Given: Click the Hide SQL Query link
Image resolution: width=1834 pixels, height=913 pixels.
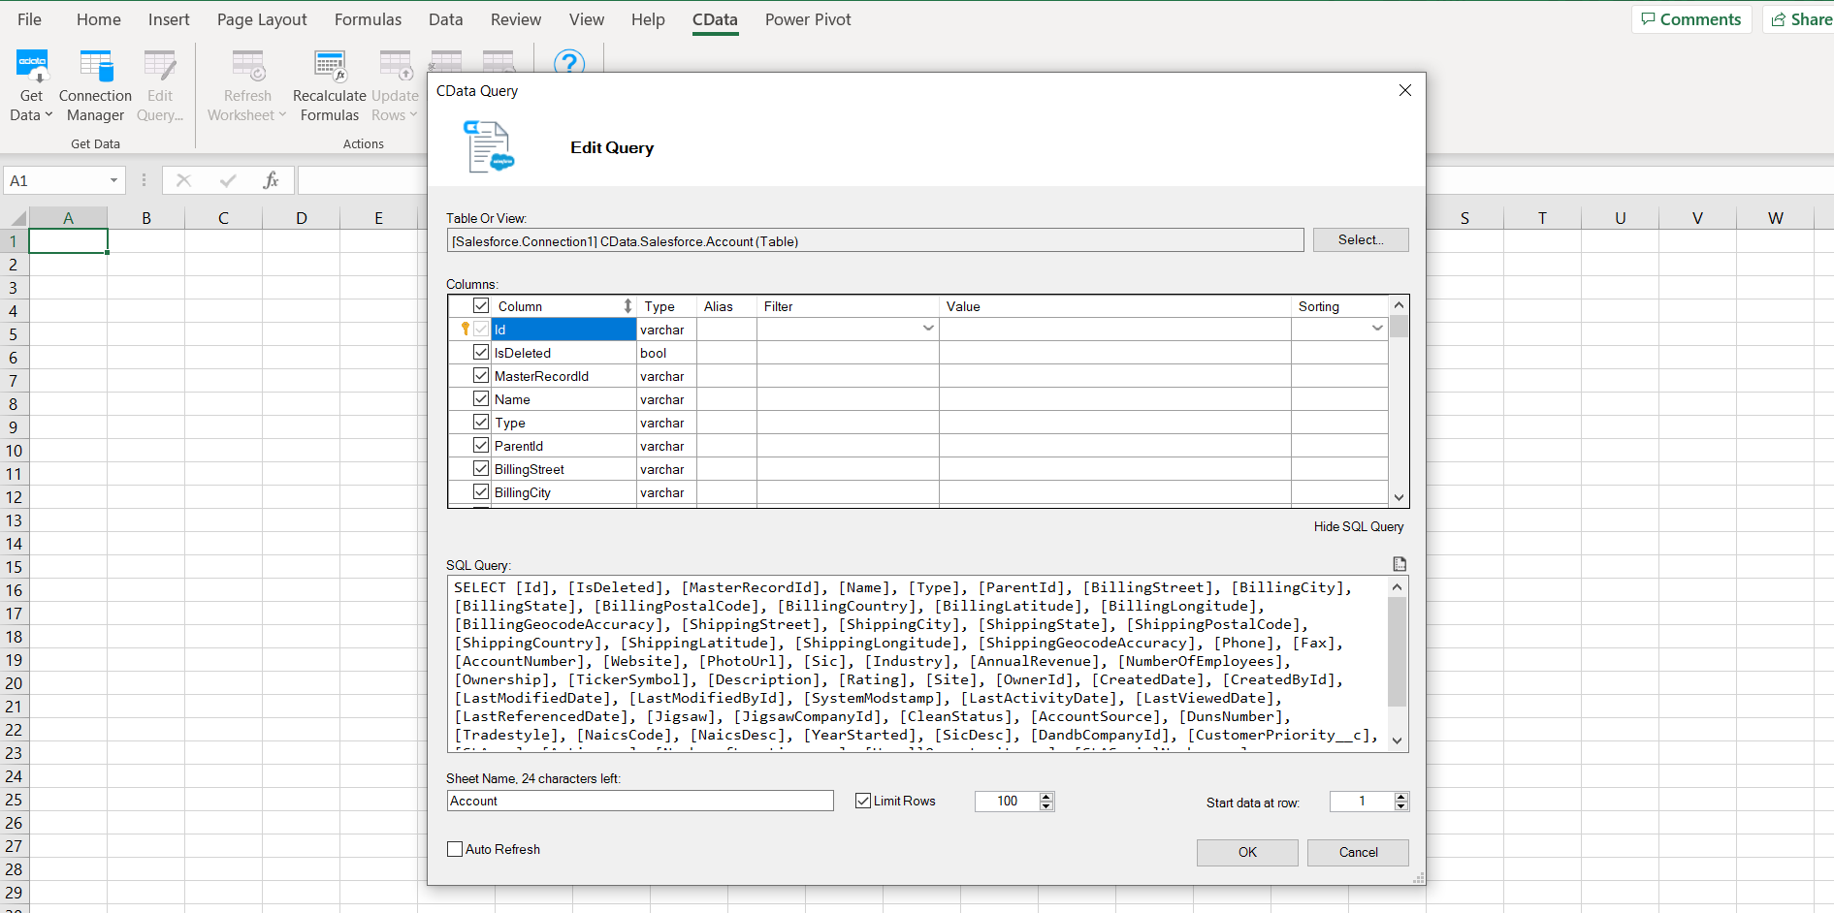Looking at the screenshot, I should tap(1358, 526).
